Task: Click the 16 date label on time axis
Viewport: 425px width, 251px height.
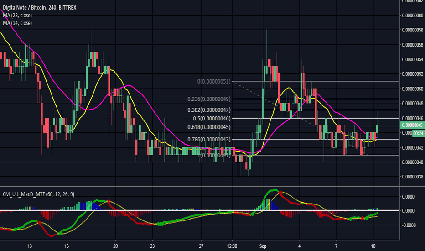Action: [67, 246]
